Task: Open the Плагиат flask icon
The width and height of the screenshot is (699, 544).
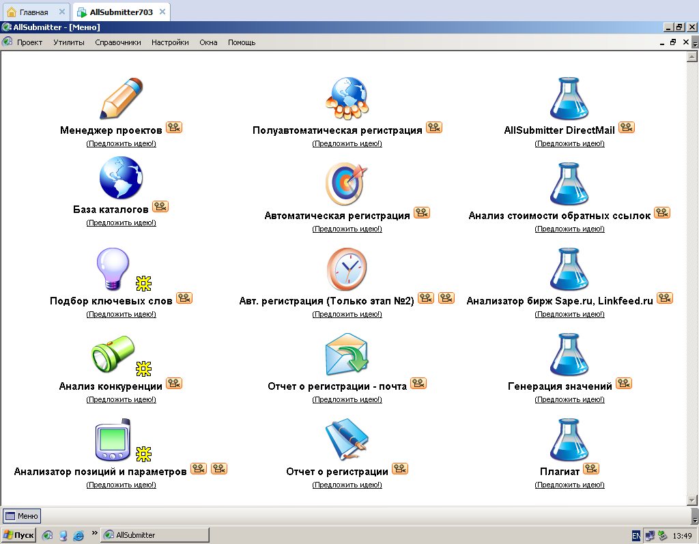Action: pyautogui.click(x=569, y=440)
